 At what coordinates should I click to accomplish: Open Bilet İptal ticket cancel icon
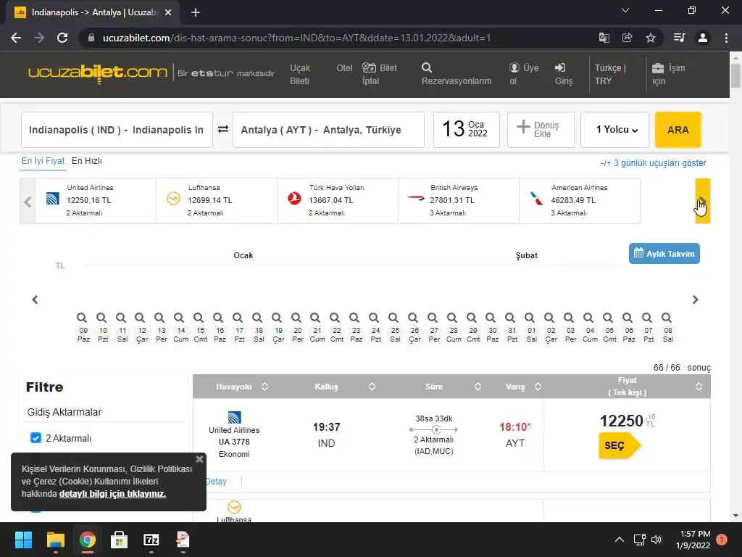point(369,67)
